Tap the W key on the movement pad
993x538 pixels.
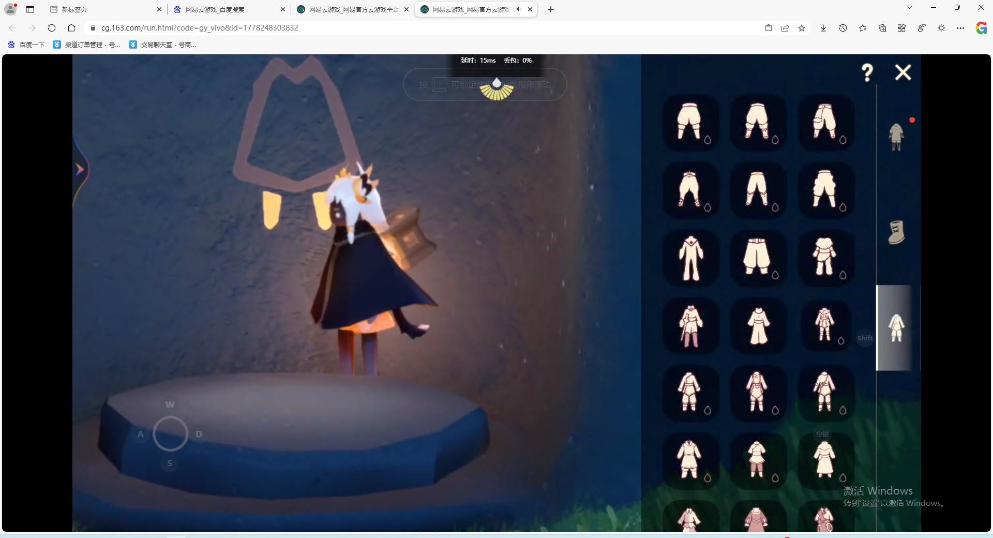pyautogui.click(x=170, y=404)
